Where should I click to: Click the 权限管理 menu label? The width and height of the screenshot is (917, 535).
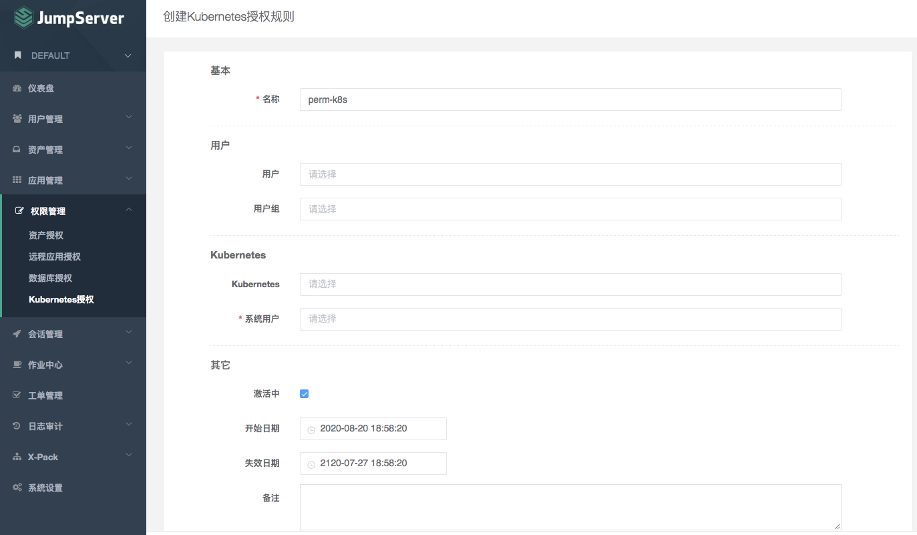point(48,211)
